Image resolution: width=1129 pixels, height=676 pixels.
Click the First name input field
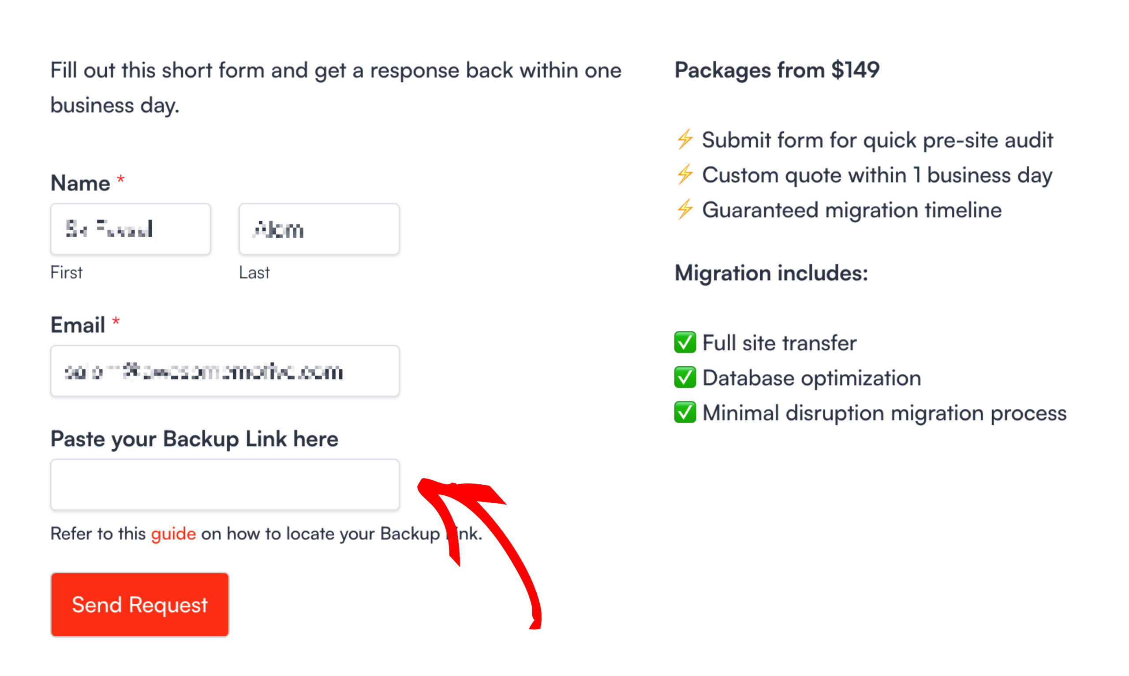pos(131,229)
